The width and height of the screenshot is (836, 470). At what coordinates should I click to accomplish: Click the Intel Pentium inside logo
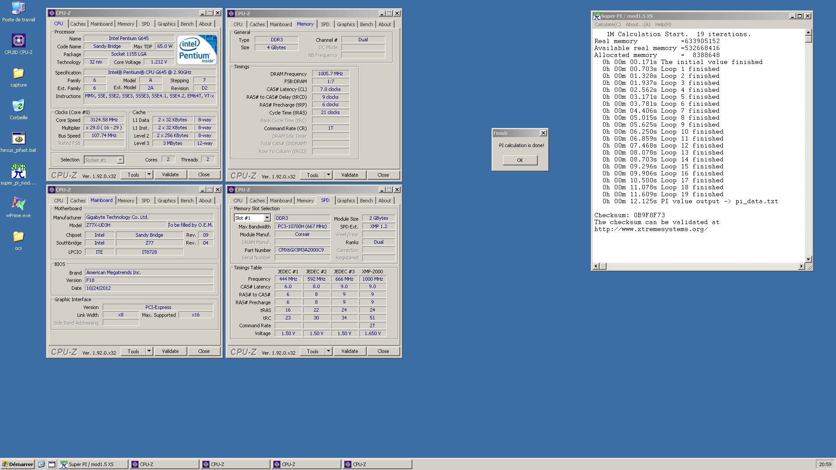(197, 50)
